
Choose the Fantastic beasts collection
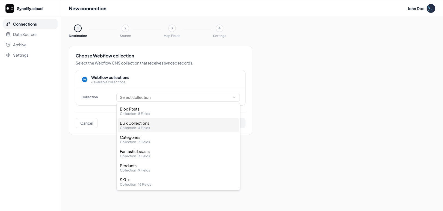click(x=178, y=154)
